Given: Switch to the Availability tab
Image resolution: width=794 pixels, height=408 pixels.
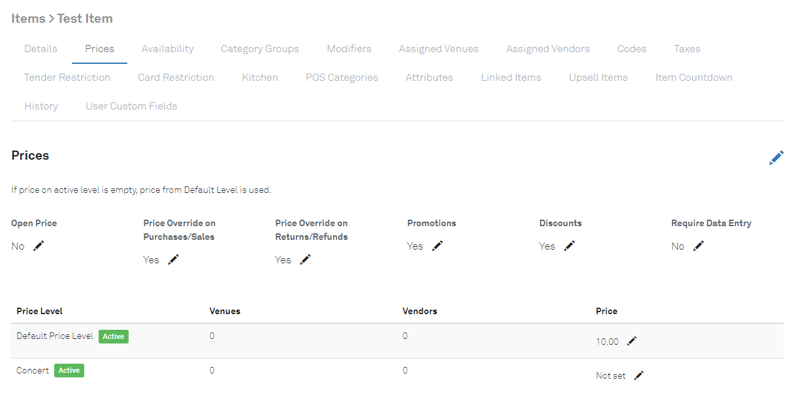Looking at the screenshot, I should pos(167,49).
